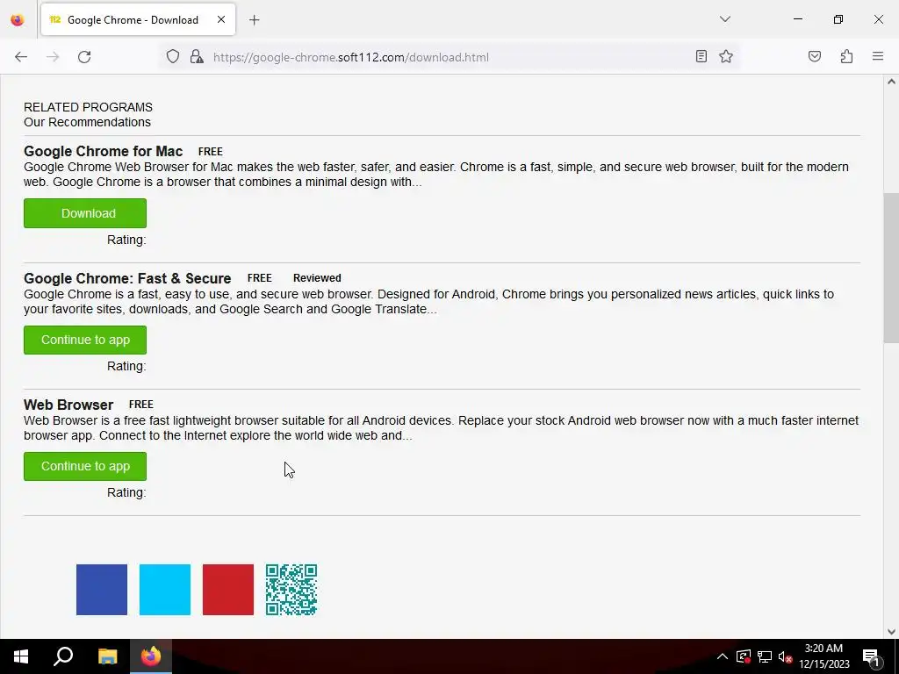Open Save to Pocket icon
The image size is (899, 674).
tap(814, 56)
